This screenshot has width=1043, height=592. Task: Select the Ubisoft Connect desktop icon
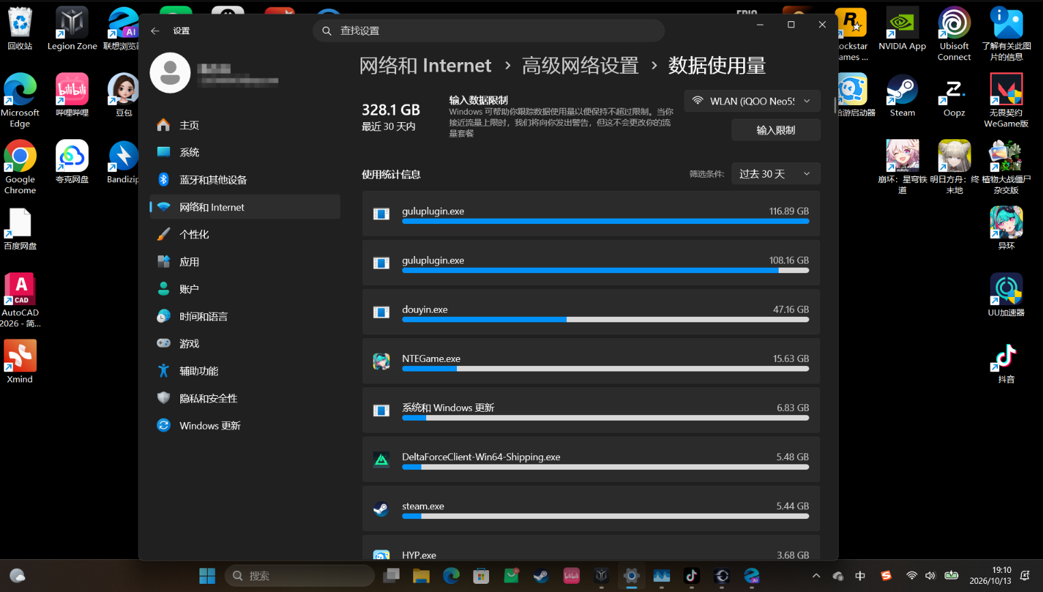[954, 34]
